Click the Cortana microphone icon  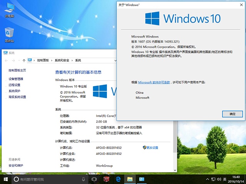[x=83, y=179]
